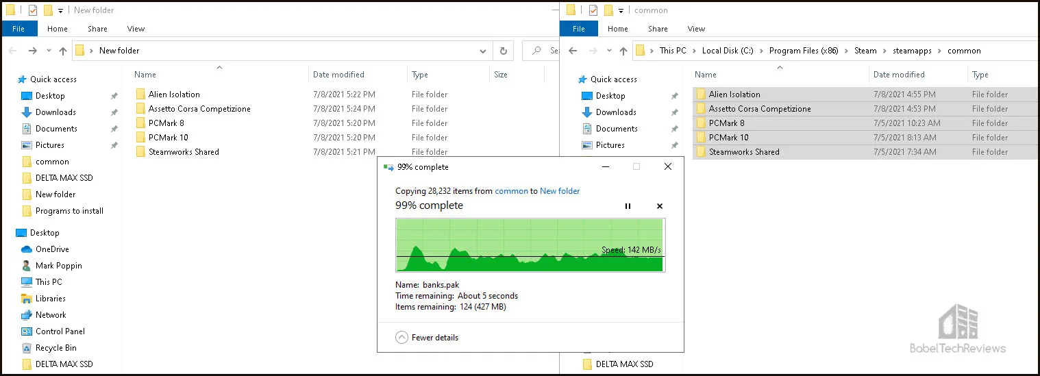Open View tab in common window
Viewport: 1040px width, 376px height.
pos(696,29)
